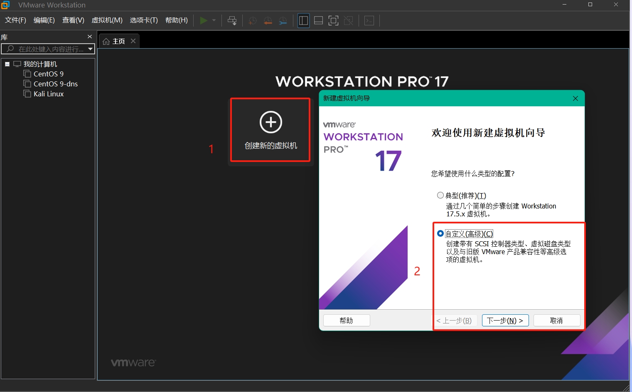The height and width of the screenshot is (392, 632).
Task: Toggle the library sidebar view icon
Action: pos(304,20)
